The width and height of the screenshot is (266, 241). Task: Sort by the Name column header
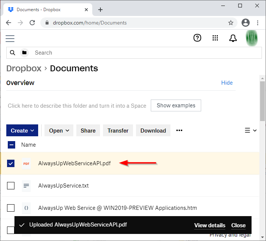(x=29, y=145)
